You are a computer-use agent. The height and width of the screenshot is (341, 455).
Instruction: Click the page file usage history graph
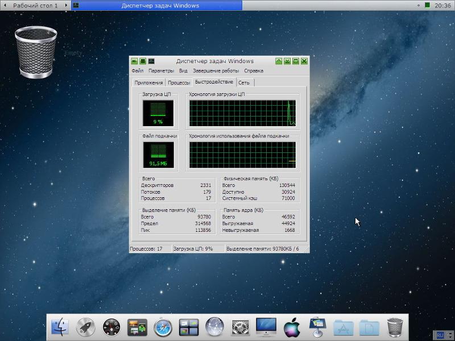(243, 155)
